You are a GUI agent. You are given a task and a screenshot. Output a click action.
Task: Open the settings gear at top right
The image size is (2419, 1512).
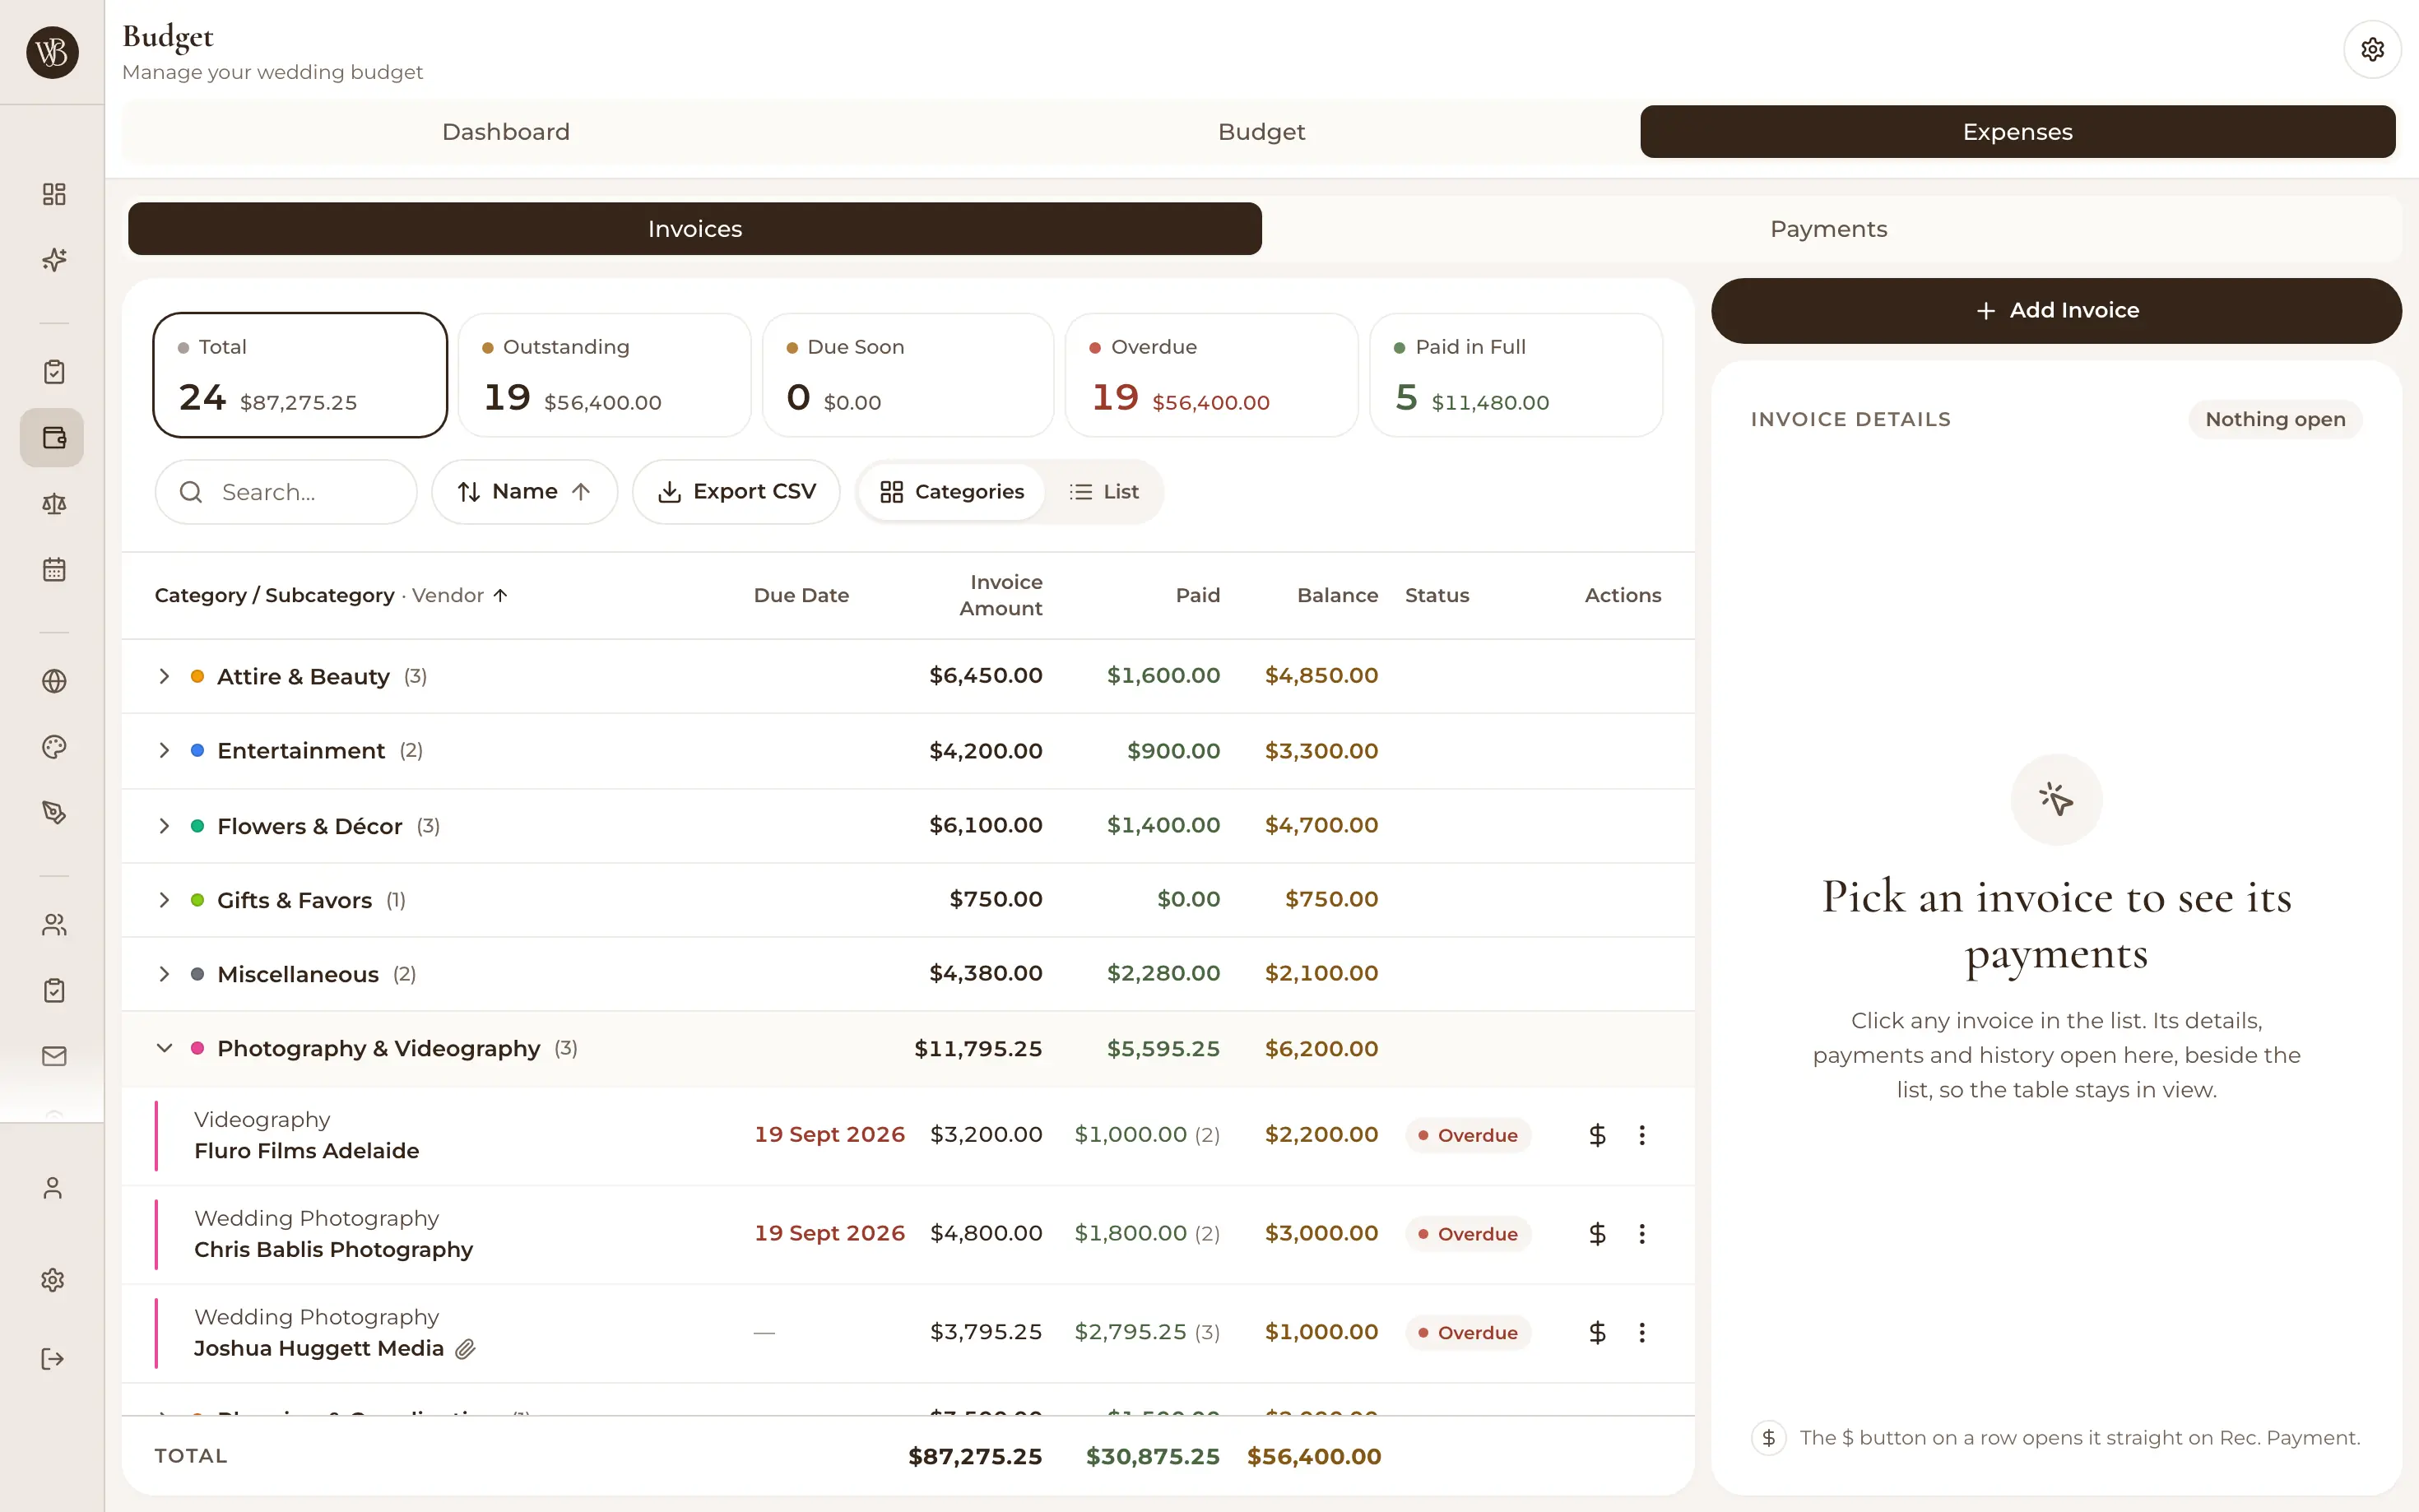click(x=2372, y=49)
